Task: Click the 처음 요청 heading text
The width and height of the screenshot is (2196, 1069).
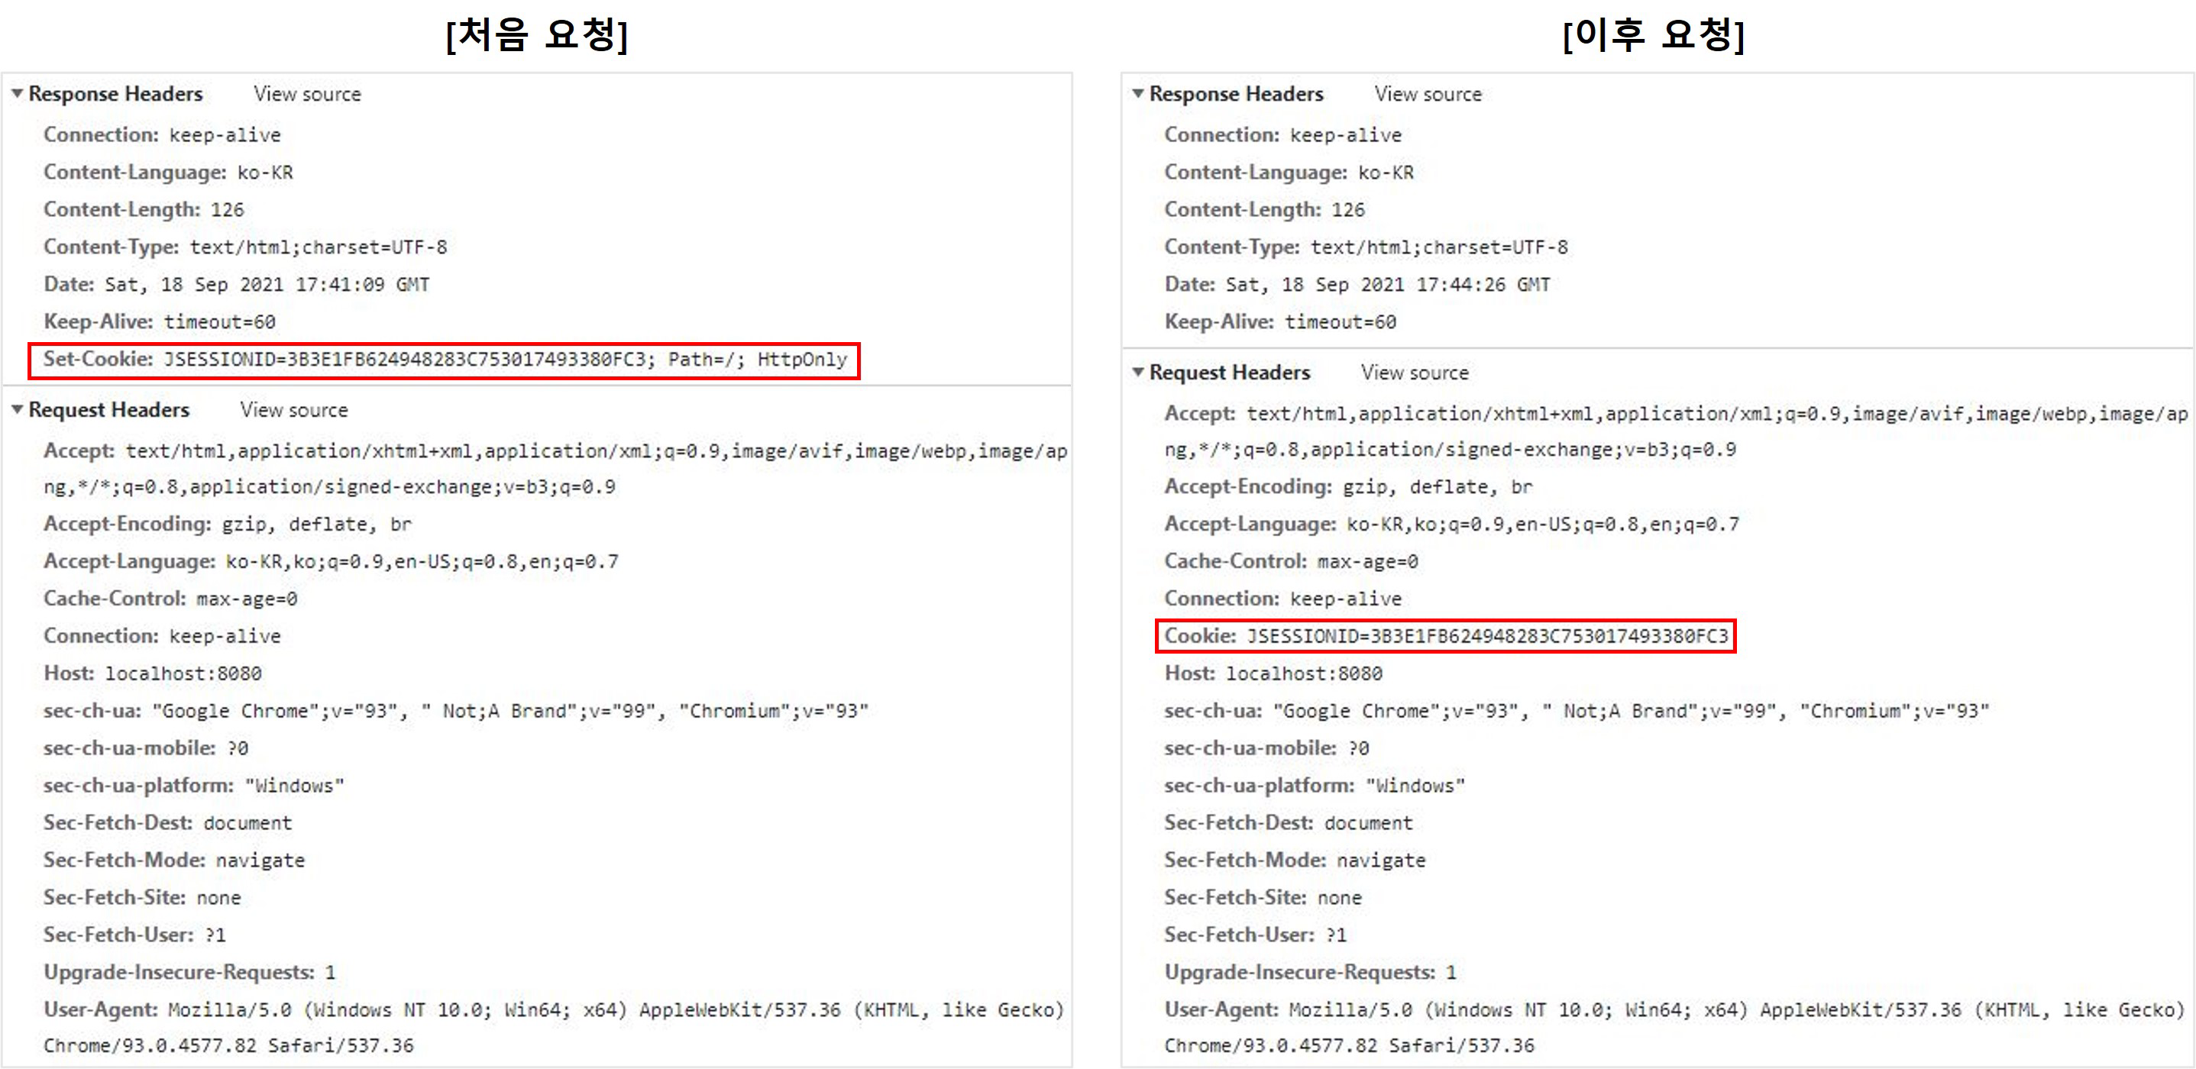Action: (537, 36)
